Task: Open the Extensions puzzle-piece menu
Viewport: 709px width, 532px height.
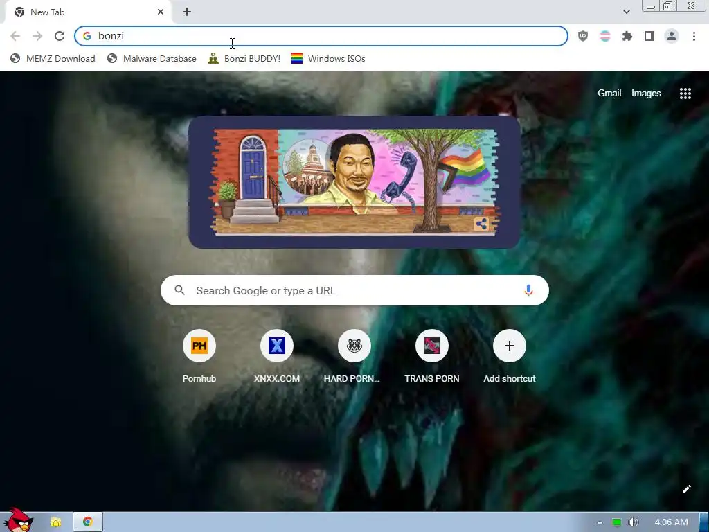Action: pos(627,36)
